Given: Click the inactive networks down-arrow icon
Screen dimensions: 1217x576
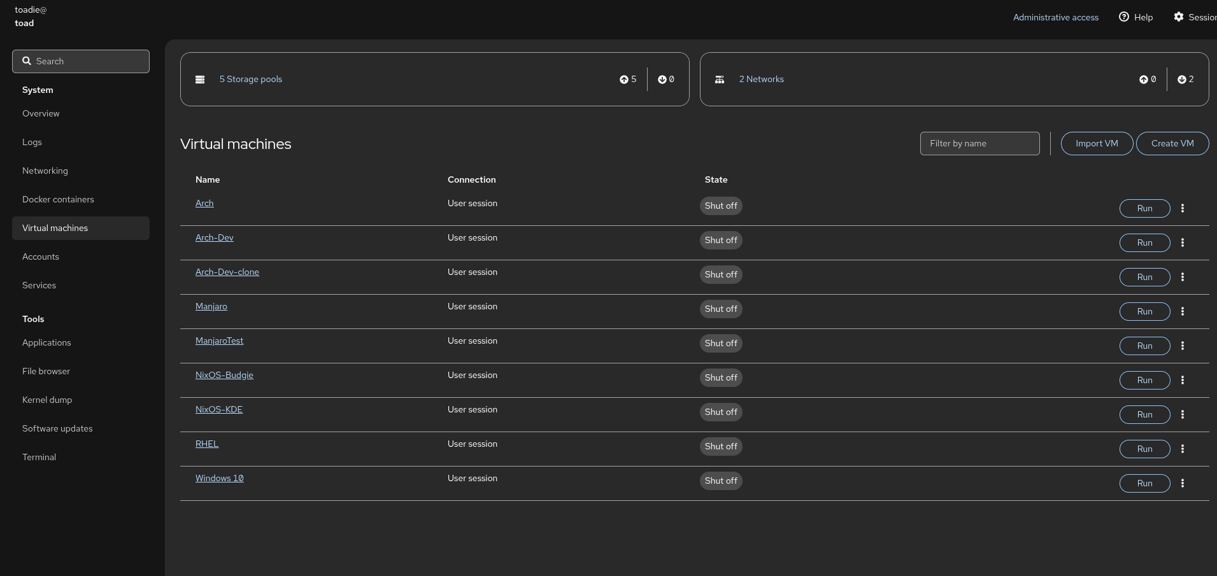Looking at the screenshot, I should pyautogui.click(x=1182, y=80).
